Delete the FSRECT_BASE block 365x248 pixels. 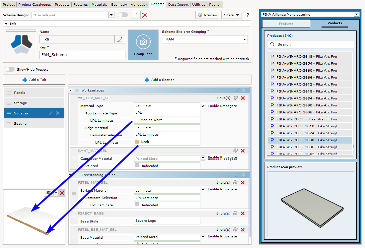click(243, 213)
